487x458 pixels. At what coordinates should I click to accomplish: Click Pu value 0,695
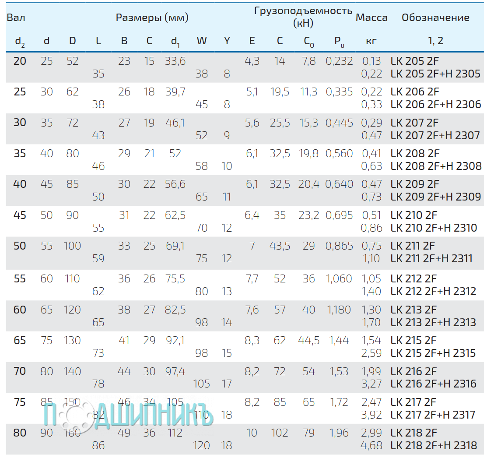coord(339,215)
